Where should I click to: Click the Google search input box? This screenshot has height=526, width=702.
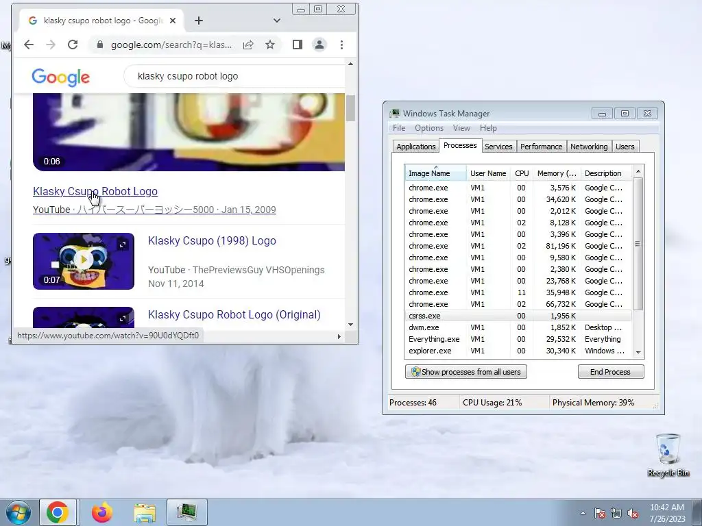click(x=235, y=76)
